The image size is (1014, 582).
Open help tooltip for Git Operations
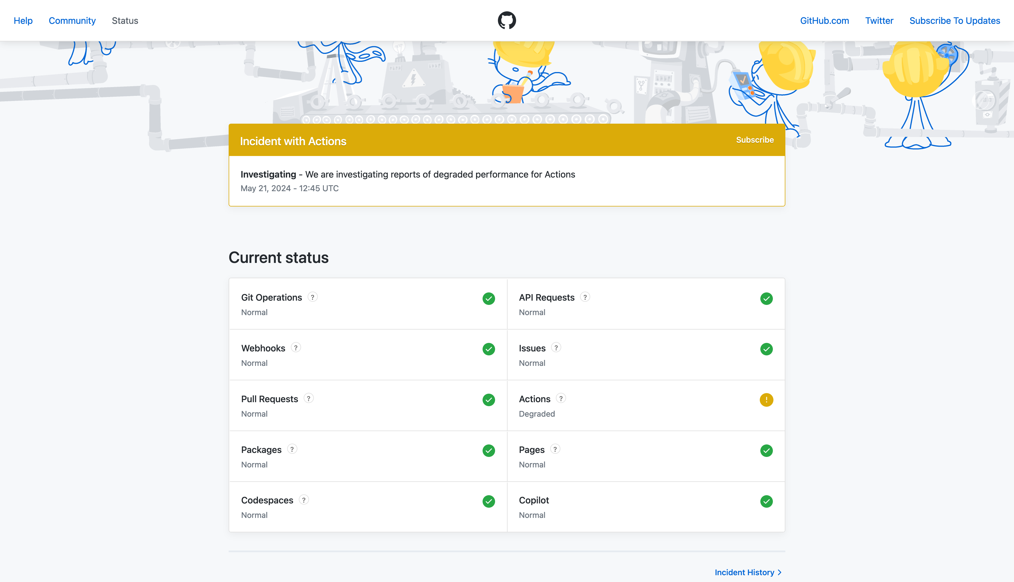click(313, 297)
